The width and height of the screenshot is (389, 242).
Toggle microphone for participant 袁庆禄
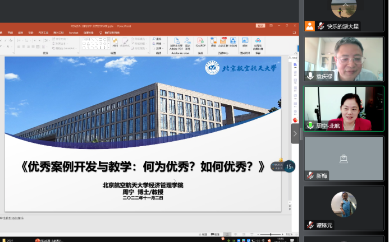(310, 76)
